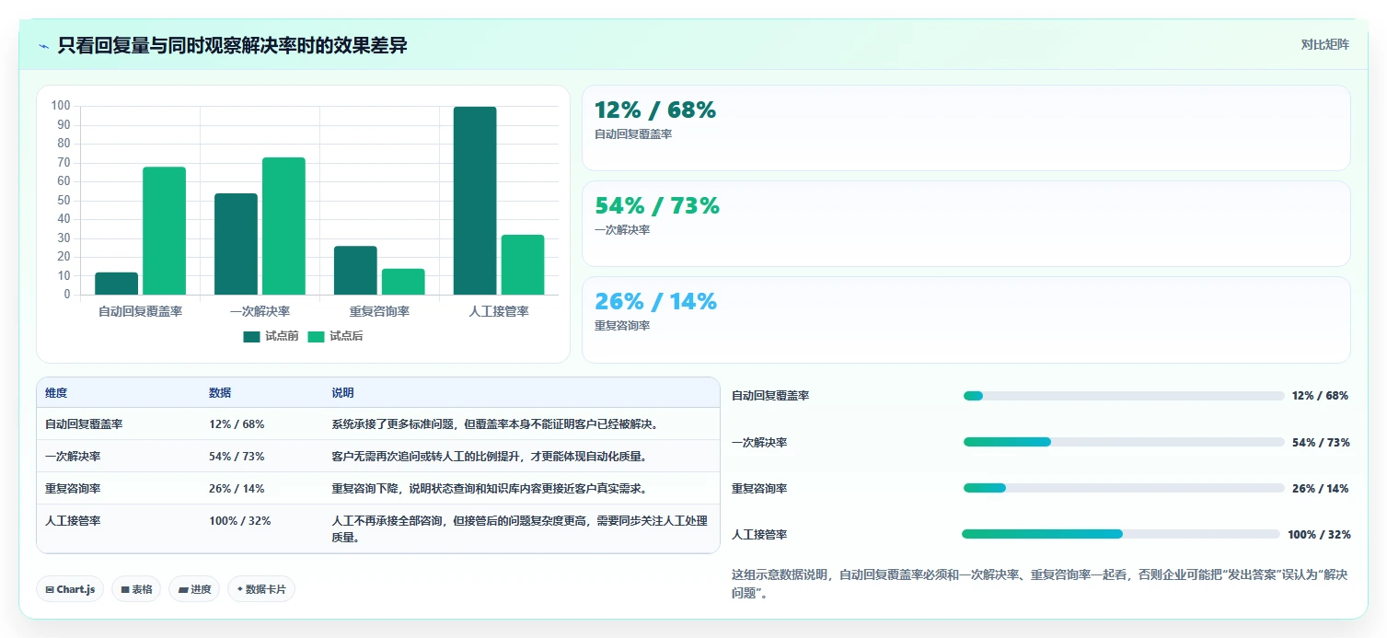The width and height of the screenshot is (1387, 638).
Task: Click progress row label 自动回复覆盖率
Action: pos(770,396)
